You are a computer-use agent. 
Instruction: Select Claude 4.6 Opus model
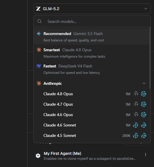pyautogui.click(x=91, y=115)
